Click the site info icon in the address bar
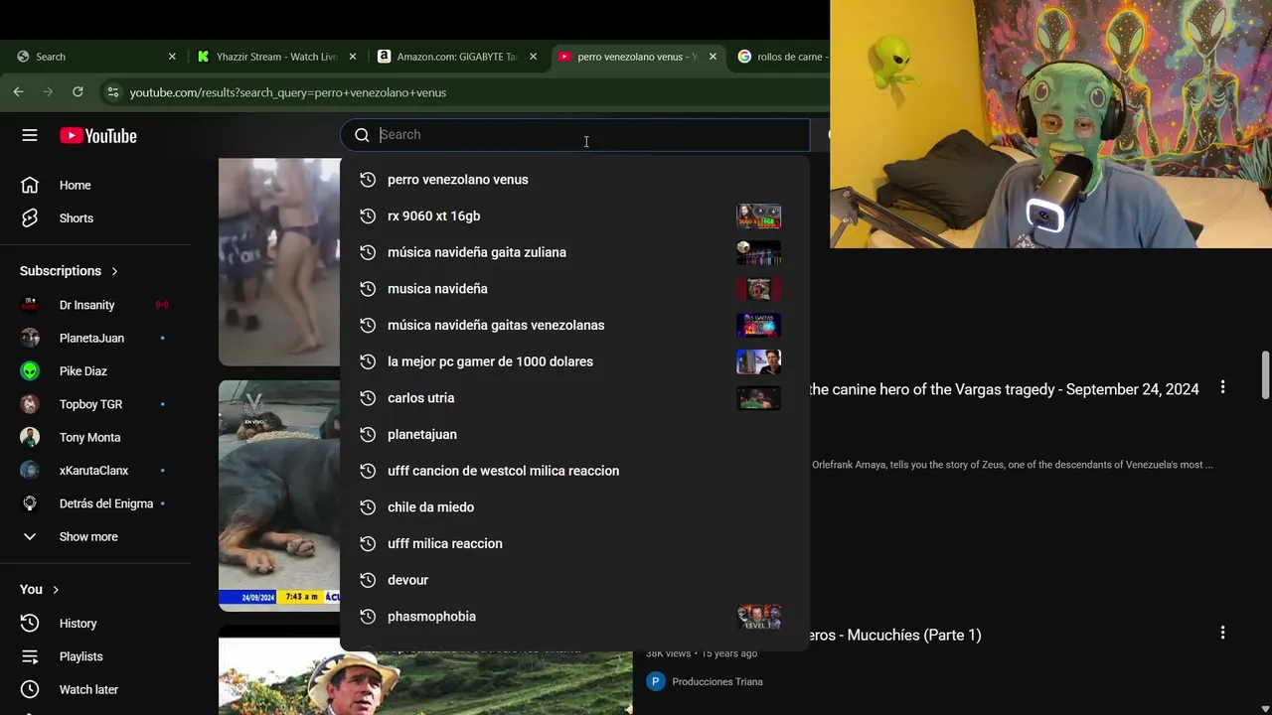1272x715 pixels. [112, 92]
